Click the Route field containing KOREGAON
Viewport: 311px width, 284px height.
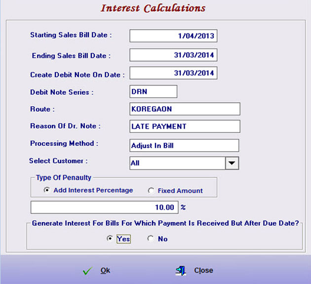[185, 109]
